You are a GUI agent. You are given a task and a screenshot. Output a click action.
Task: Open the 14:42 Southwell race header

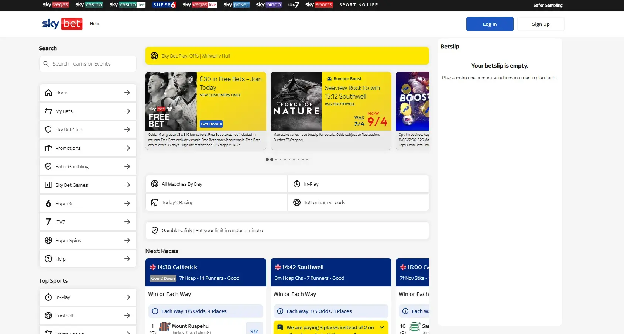[x=331, y=272]
